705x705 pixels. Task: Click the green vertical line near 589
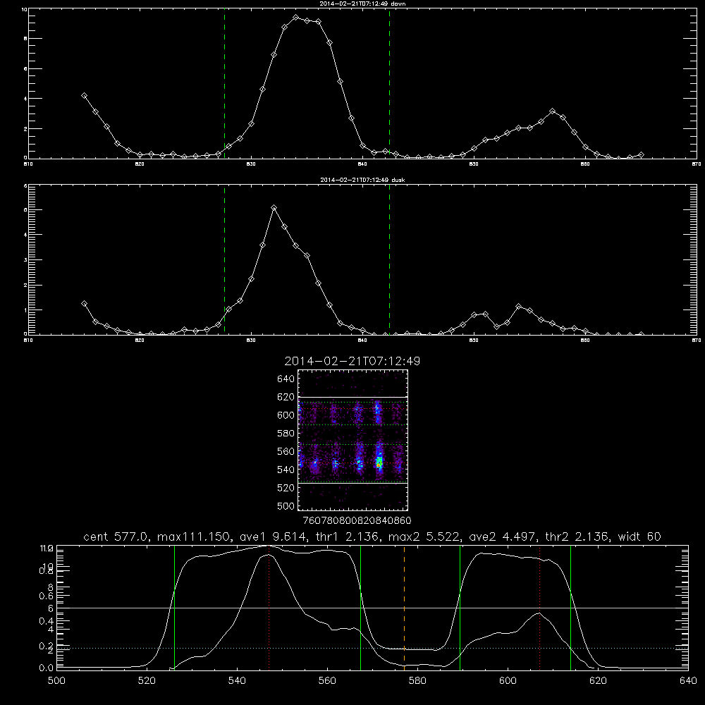[460, 607]
